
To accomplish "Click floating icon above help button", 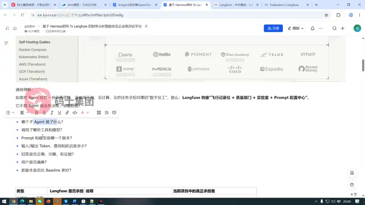I will [x=352, y=173].
